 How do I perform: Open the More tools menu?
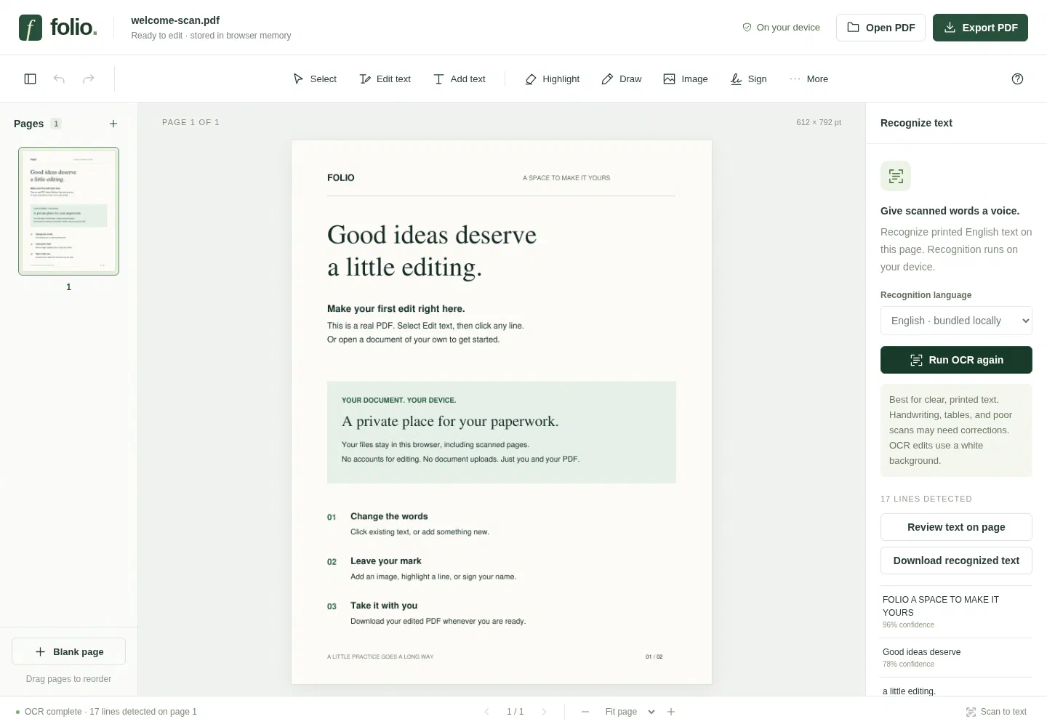(x=809, y=79)
